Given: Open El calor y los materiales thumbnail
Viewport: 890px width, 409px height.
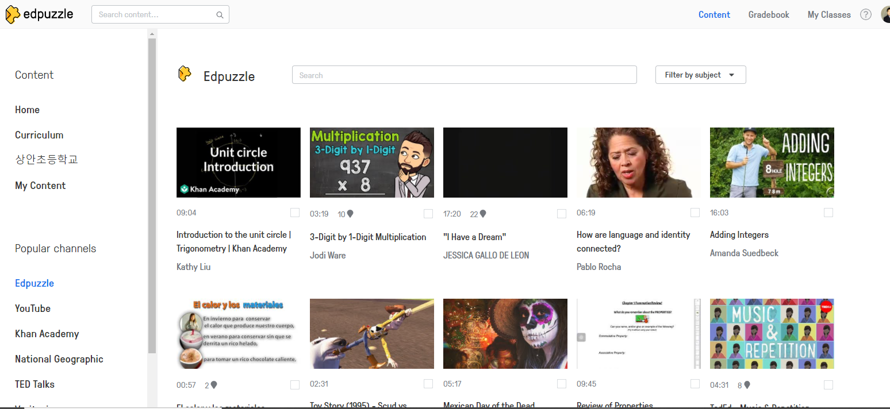Looking at the screenshot, I should [239, 334].
